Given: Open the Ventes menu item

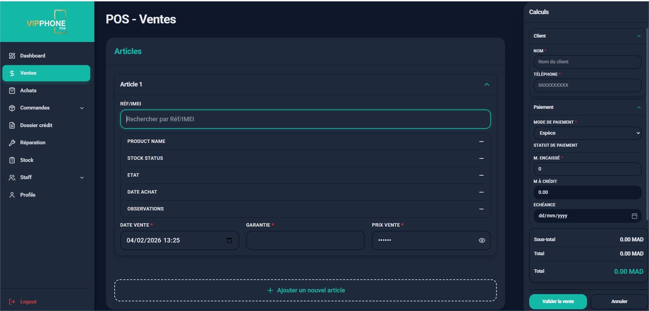Looking at the screenshot, I should tap(46, 73).
